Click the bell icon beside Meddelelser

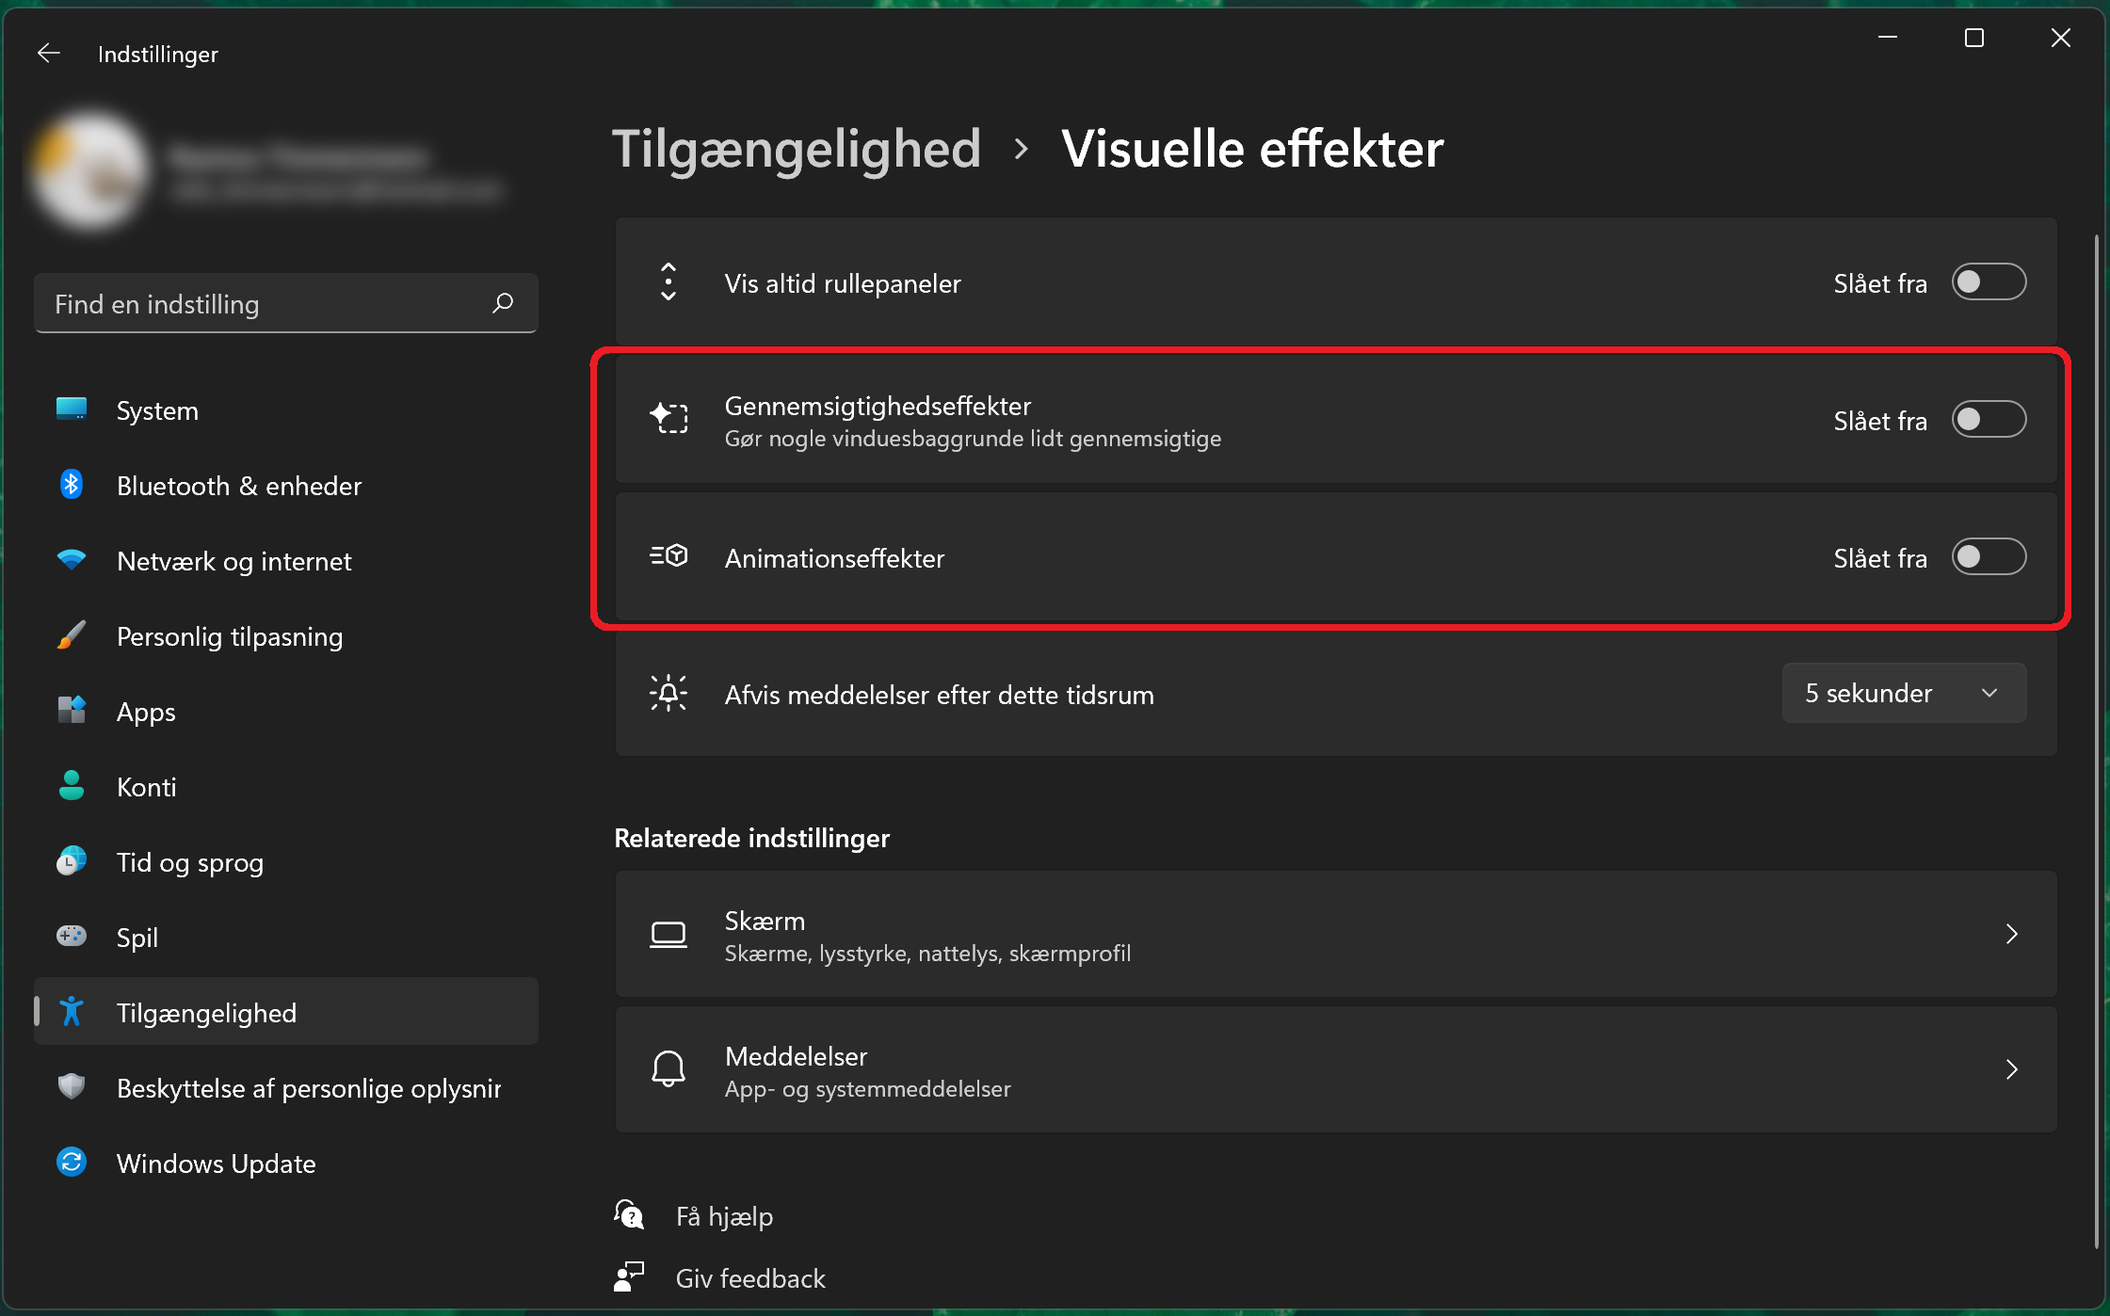(668, 1069)
